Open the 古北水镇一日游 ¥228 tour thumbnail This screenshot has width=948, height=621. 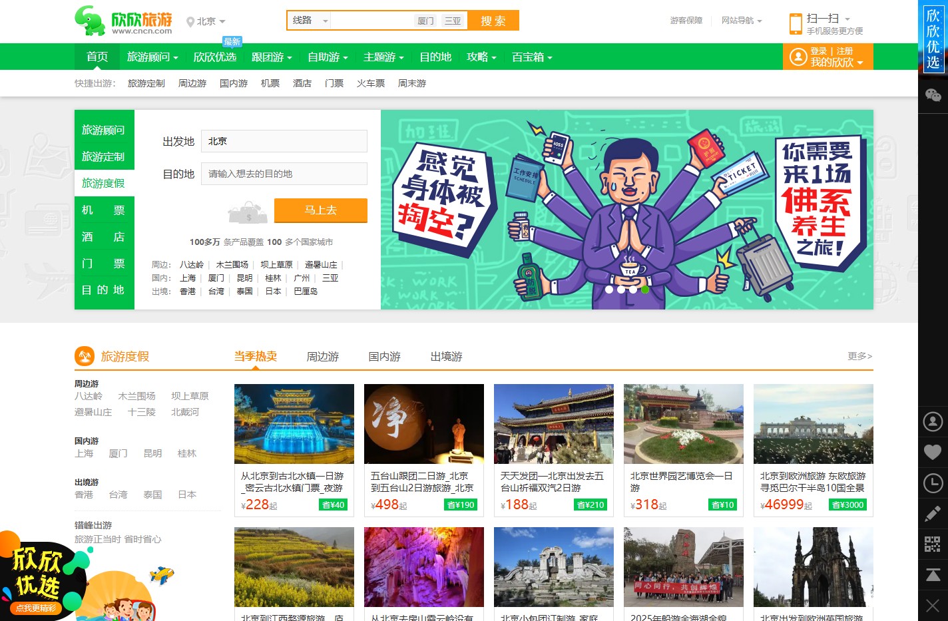294,424
